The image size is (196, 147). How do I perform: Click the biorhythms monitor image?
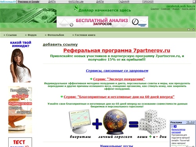tap(80, 122)
